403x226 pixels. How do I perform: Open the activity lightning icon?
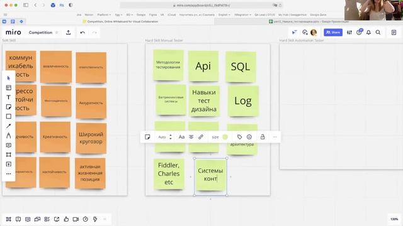pos(95,219)
